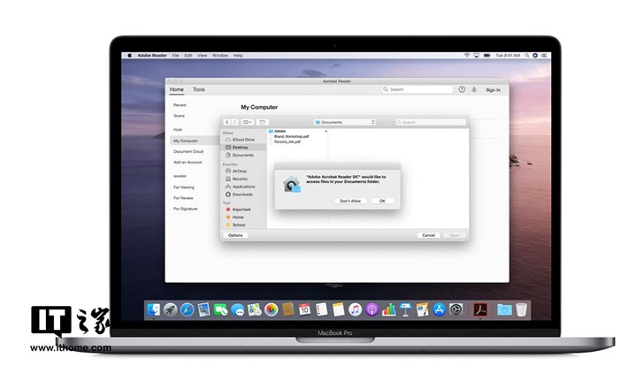Image resolution: width=644 pixels, height=381 pixels.
Task: Open the Adobe Reader application menu
Action: pos(152,56)
